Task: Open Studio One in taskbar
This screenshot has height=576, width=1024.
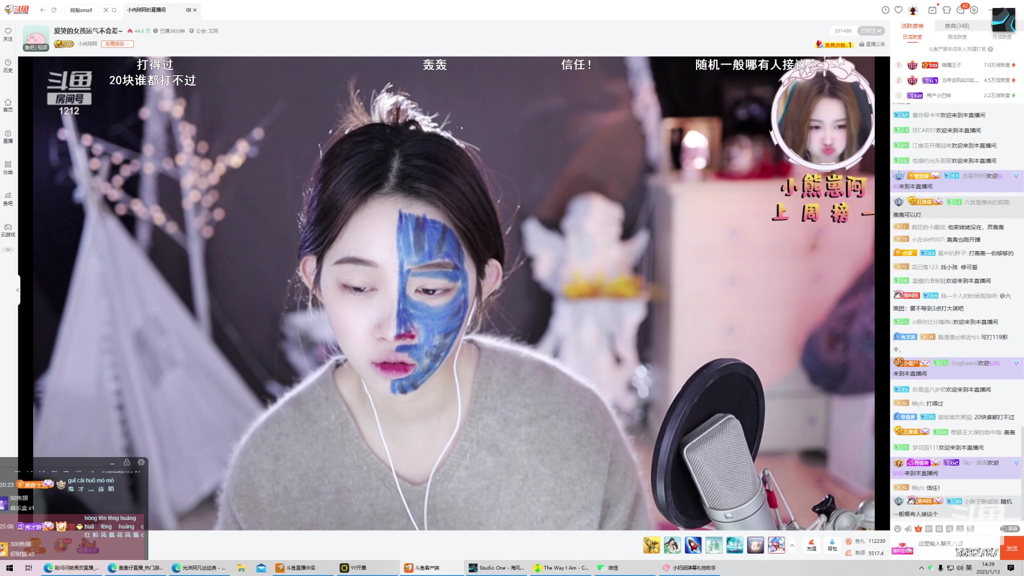Action: 497,568
